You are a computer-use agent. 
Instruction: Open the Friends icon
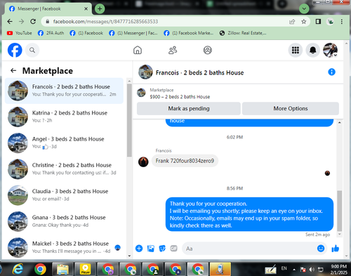point(173,50)
